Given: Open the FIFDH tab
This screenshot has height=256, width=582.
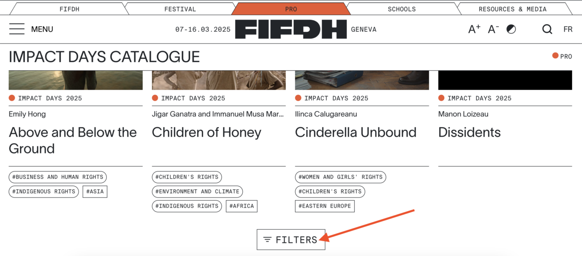Looking at the screenshot, I should coord(69,9).
